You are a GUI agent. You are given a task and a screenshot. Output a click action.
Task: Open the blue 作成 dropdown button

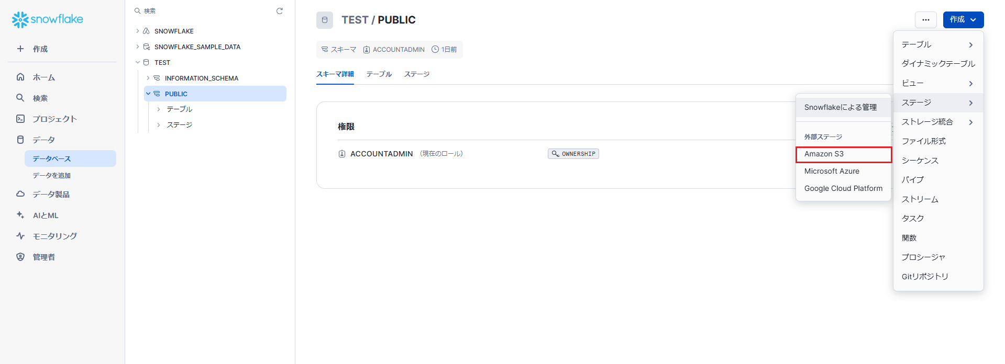coord(963,20)
